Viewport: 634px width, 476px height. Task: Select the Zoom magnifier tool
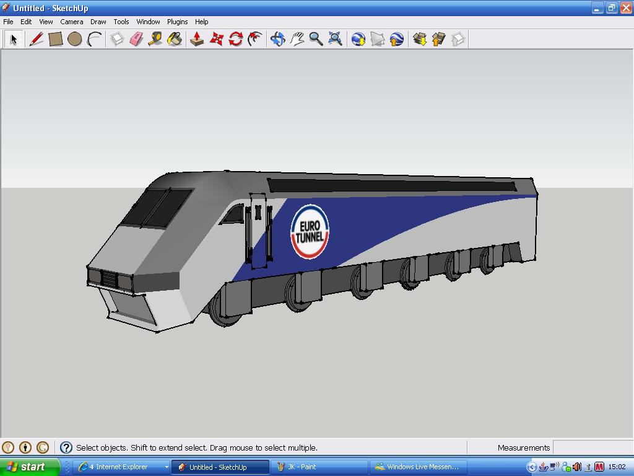[x=316, y=39]
